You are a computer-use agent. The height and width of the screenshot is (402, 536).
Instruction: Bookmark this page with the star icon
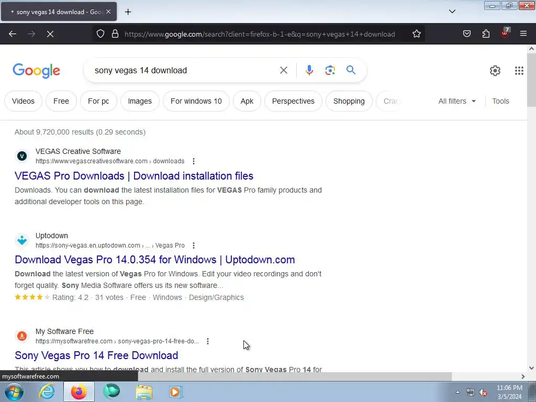[x=416, y=34]
